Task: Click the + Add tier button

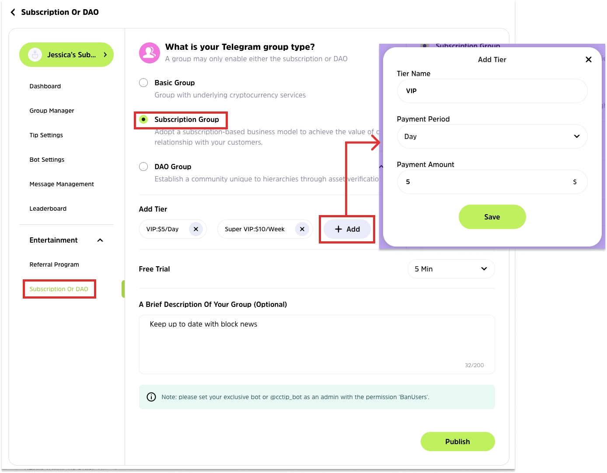Action: [347, 229]
